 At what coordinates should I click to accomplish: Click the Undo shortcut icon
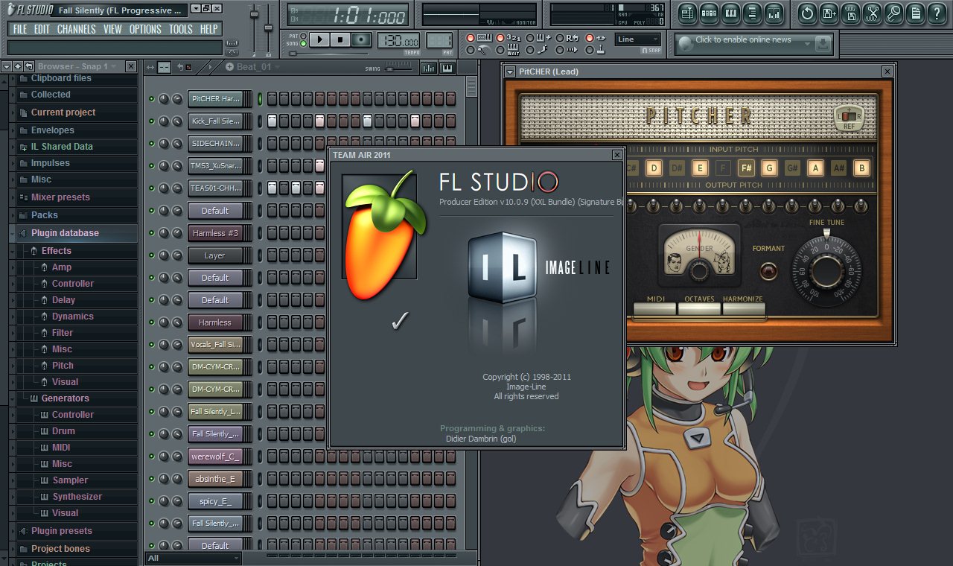808,13
